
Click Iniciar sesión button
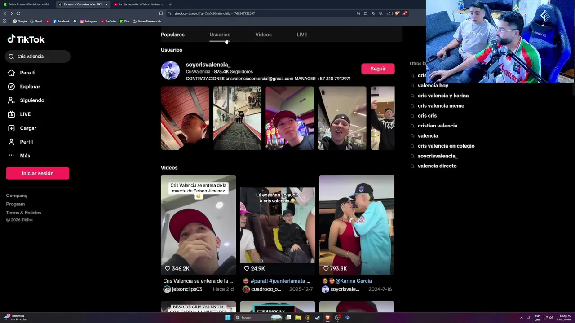[38, 173]
